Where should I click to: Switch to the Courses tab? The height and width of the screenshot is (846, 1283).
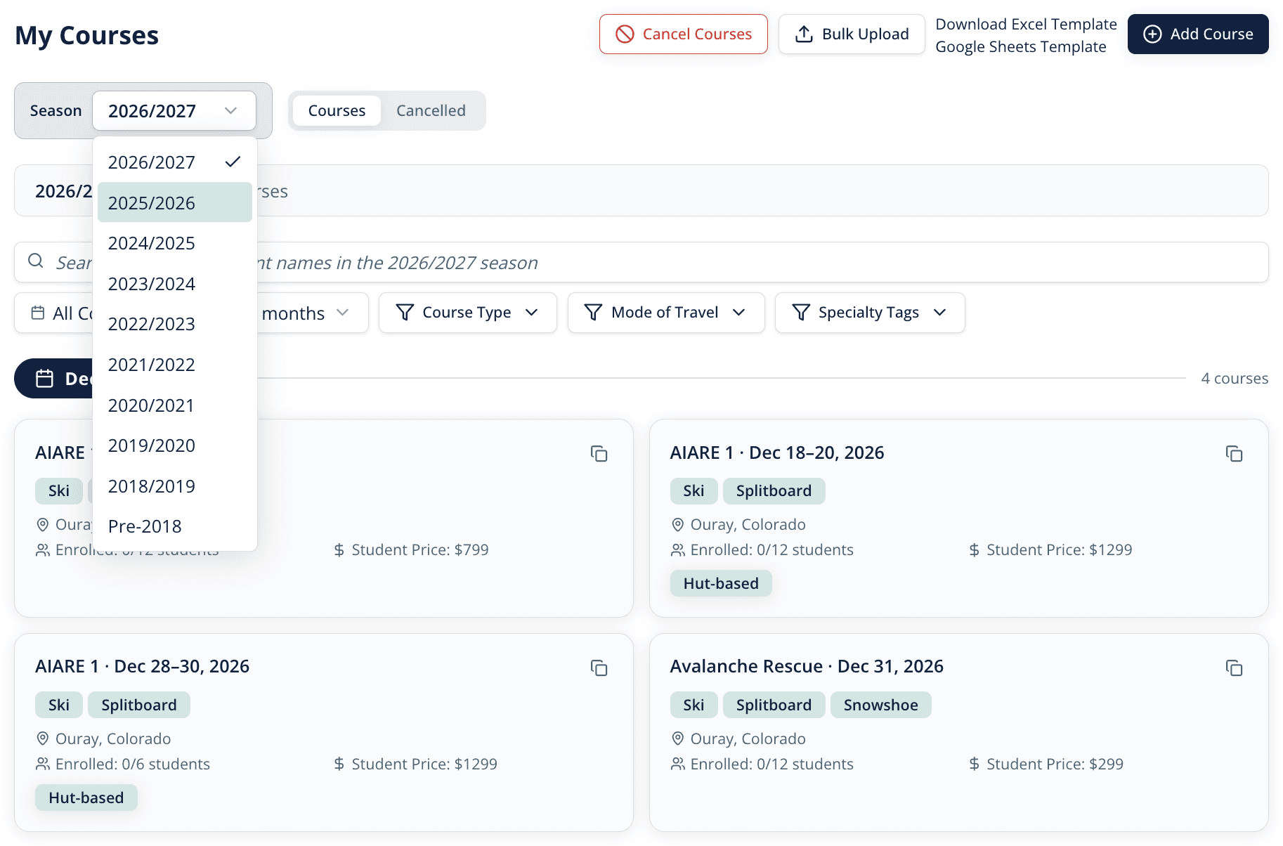click(x=337, y=111)
